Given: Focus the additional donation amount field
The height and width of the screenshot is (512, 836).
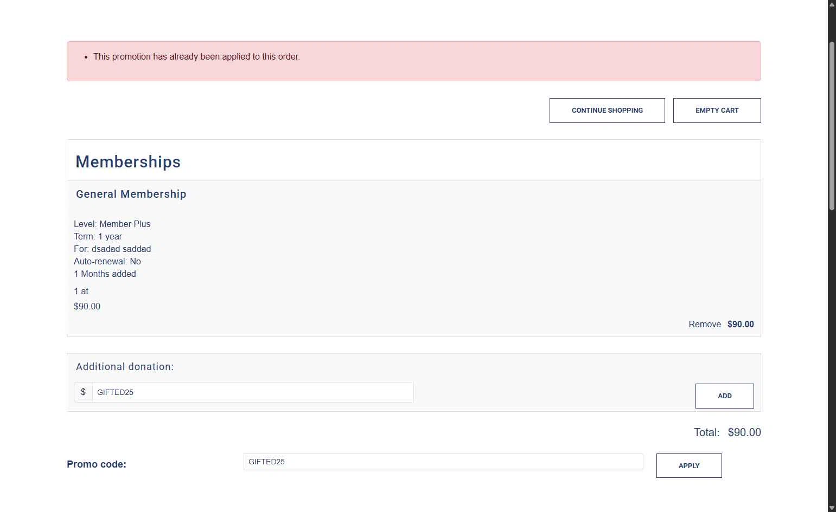Looking at the screenshot, I should pos(253,392).
